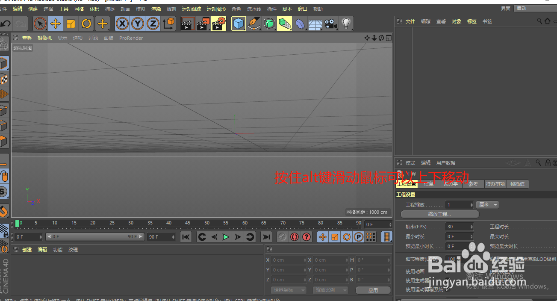
Task: Select the Live Selection tool
Action: click(x=40, y=24)
